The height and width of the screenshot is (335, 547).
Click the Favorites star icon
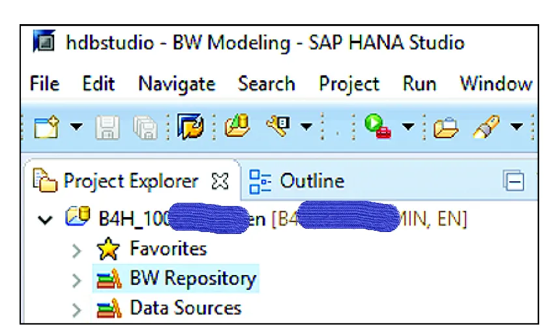click(108, 249)
